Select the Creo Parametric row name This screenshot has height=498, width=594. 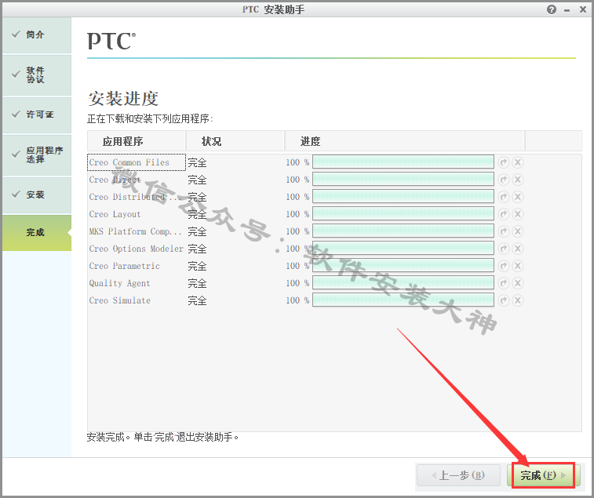click(124, 266)
